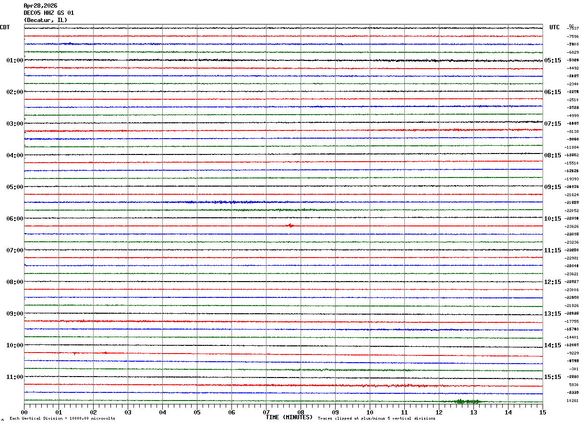Click the 09:15 UTC time label

(x=553, y=187)
